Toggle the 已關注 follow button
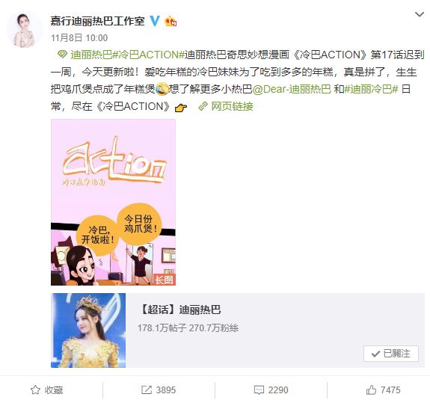Viewport: 430px width, 400px height. [391, 354]
